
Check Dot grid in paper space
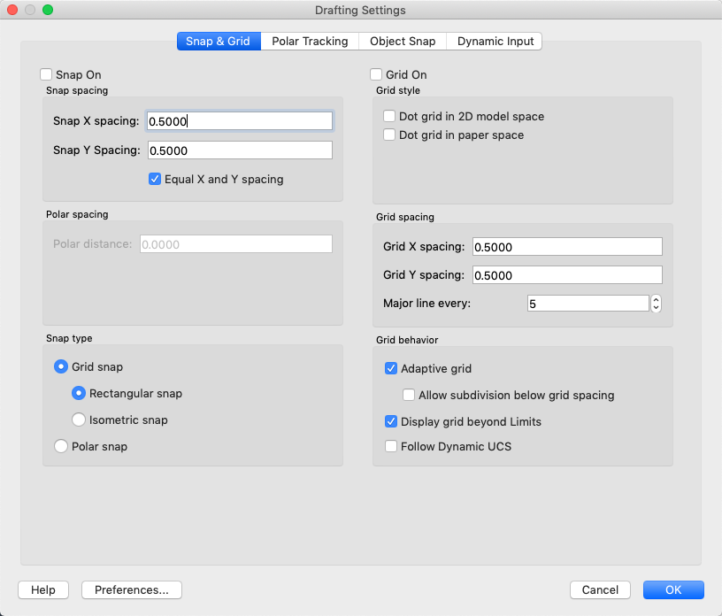coord(389,135)
